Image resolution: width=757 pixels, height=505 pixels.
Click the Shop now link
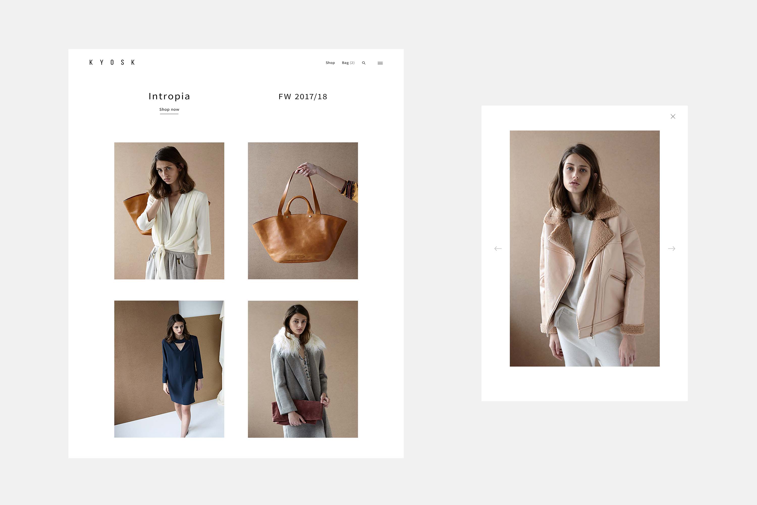coord(169,110)
